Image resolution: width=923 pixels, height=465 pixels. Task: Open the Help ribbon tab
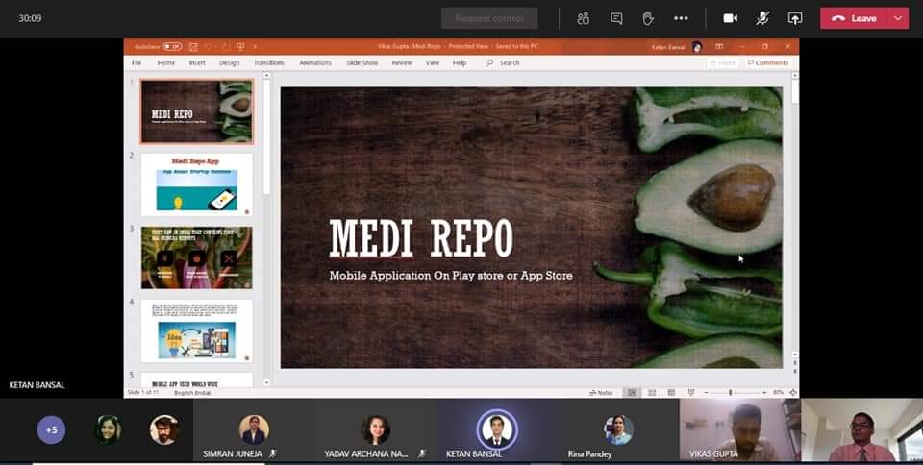460,62
